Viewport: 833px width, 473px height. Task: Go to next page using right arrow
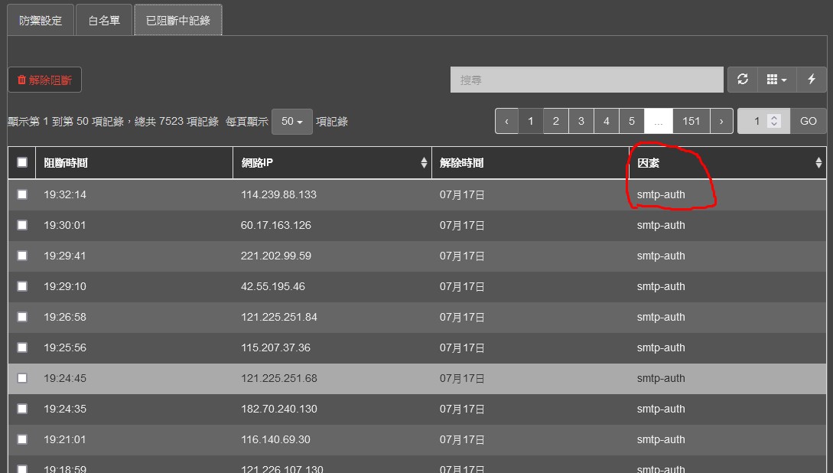(721, 121)
